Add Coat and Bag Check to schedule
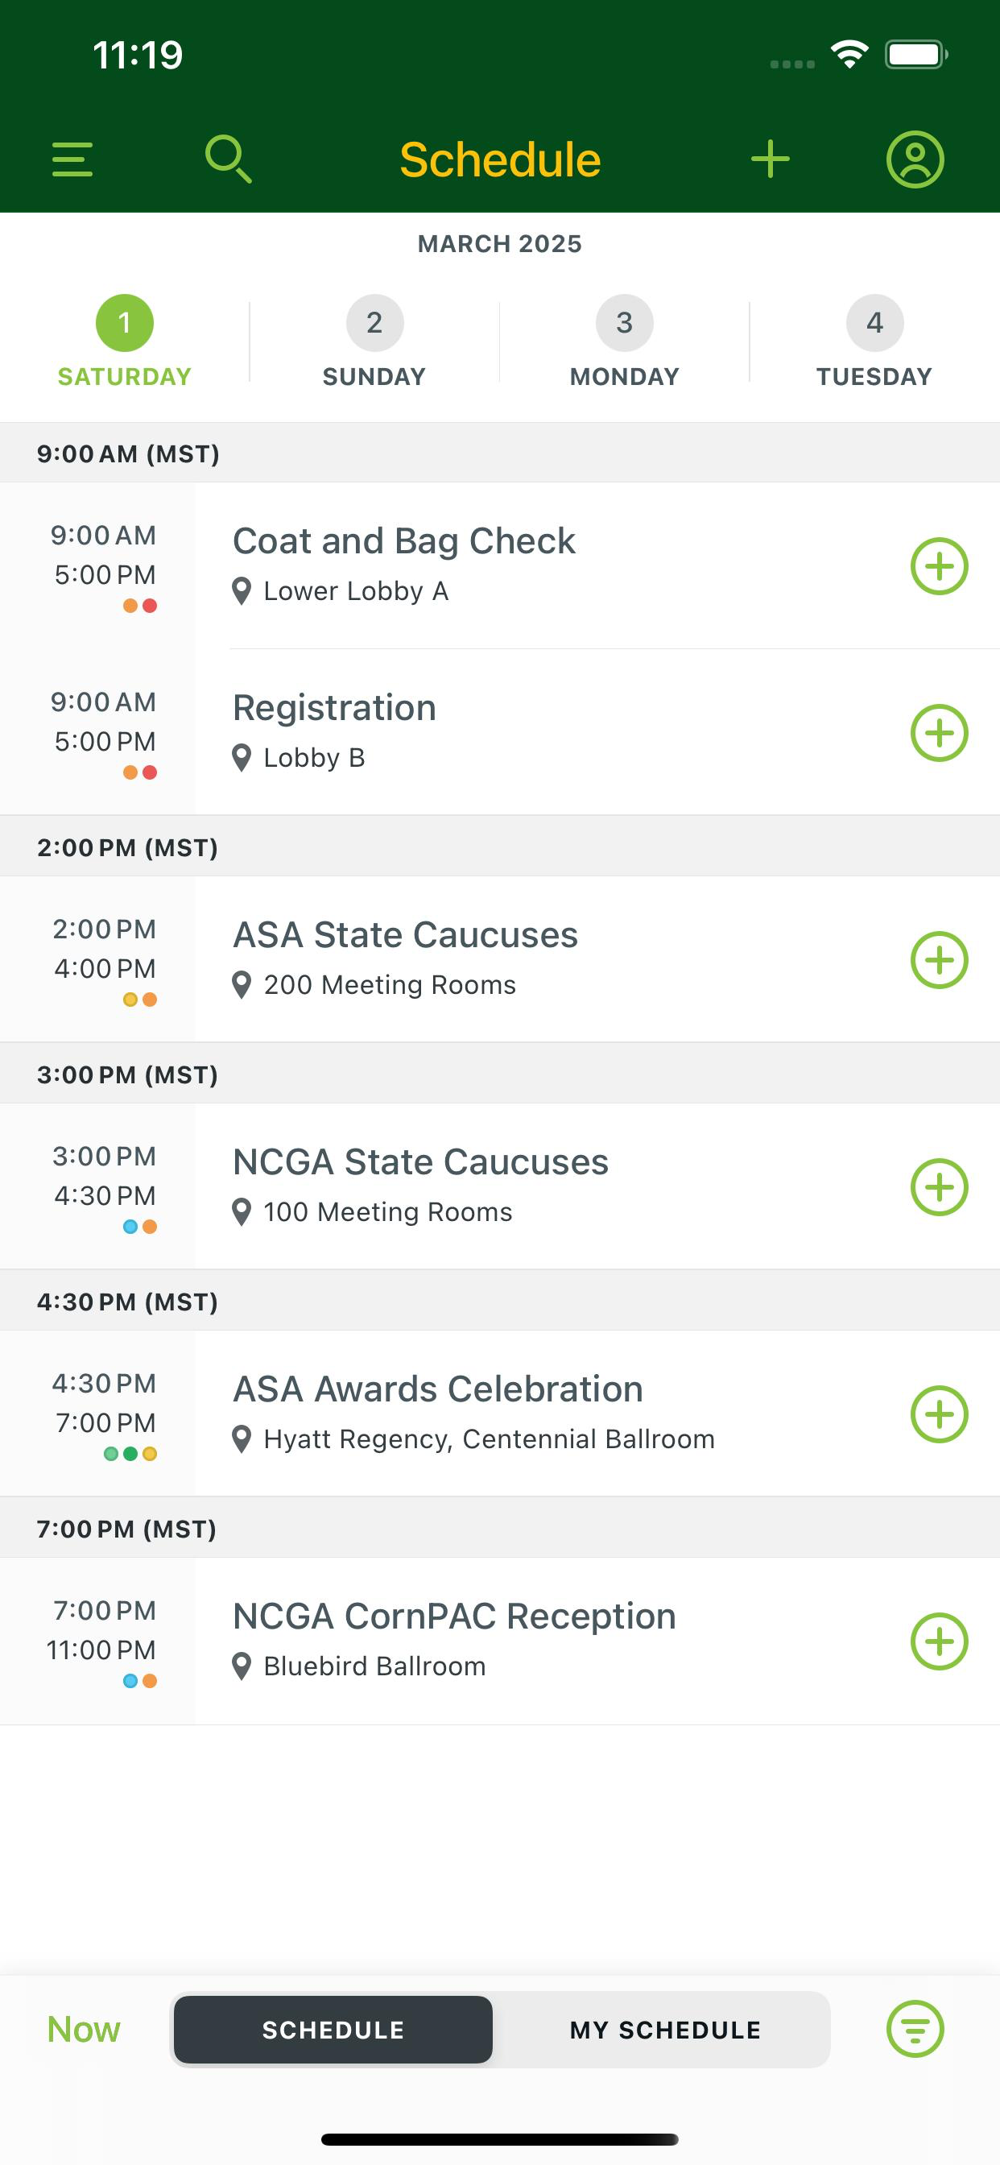Screen dimensions: 1000x2165 [940, 565]
